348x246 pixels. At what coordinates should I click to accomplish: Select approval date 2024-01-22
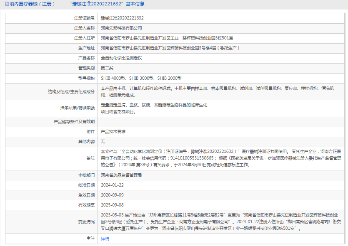(x=112, y=185)
